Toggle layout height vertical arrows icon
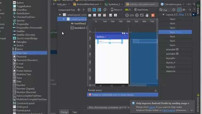Image resolution: width=202 pixels, height=114 pixels. point(116,15)
